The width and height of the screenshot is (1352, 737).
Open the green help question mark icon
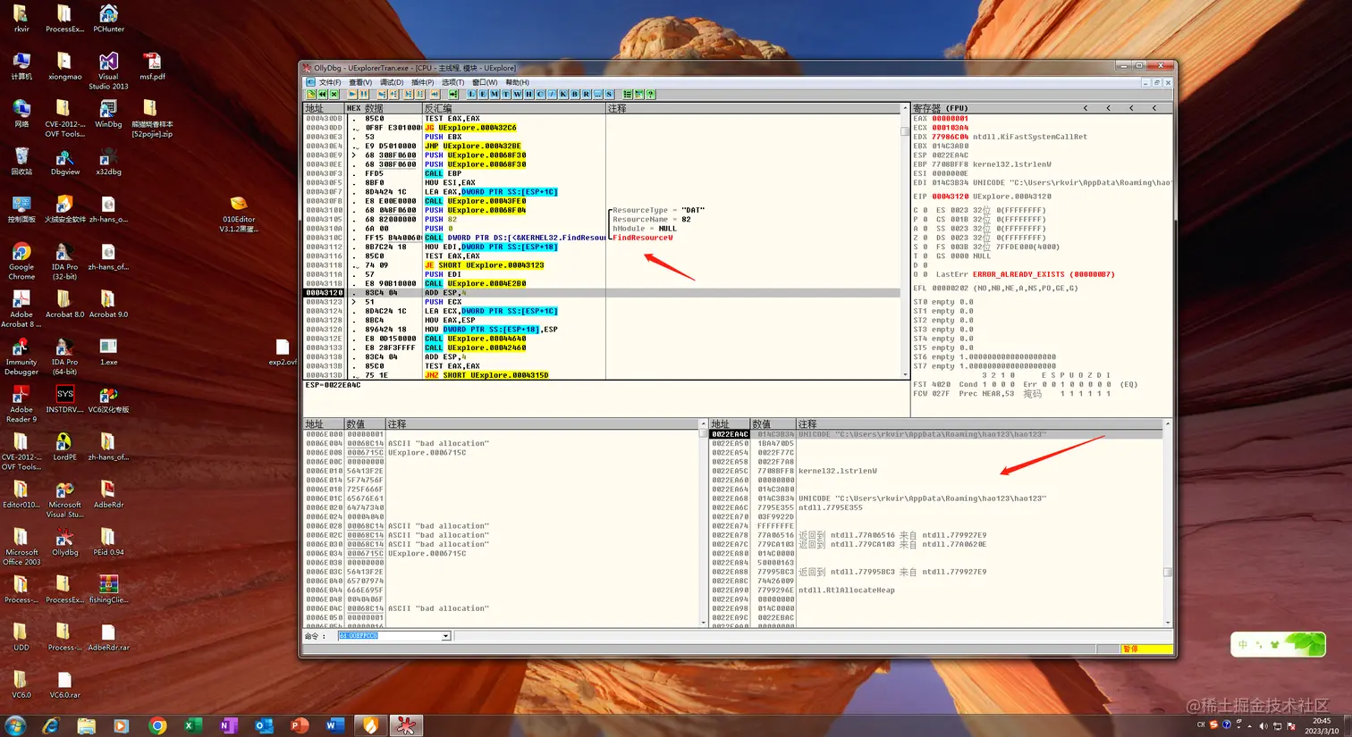coord(650,94)
